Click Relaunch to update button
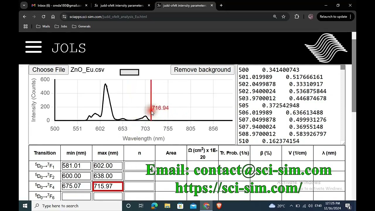Image resolution: width=375 pixels, height=211 pixels. click(333, 17)
